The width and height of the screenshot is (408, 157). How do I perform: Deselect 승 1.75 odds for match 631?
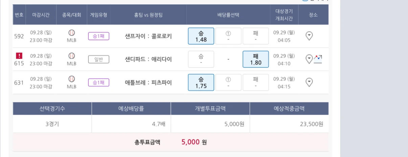[x=201, y=82]
